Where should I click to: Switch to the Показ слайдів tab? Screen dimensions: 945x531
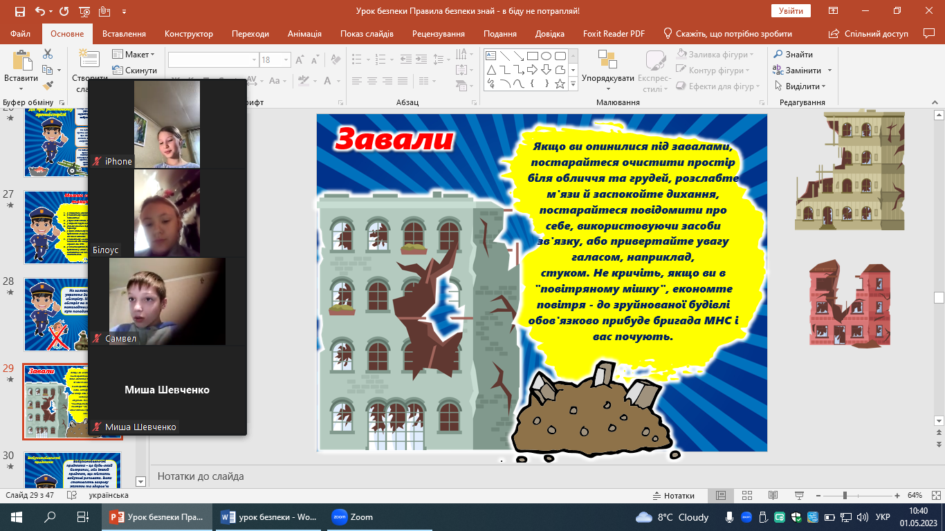pos(367,33)
